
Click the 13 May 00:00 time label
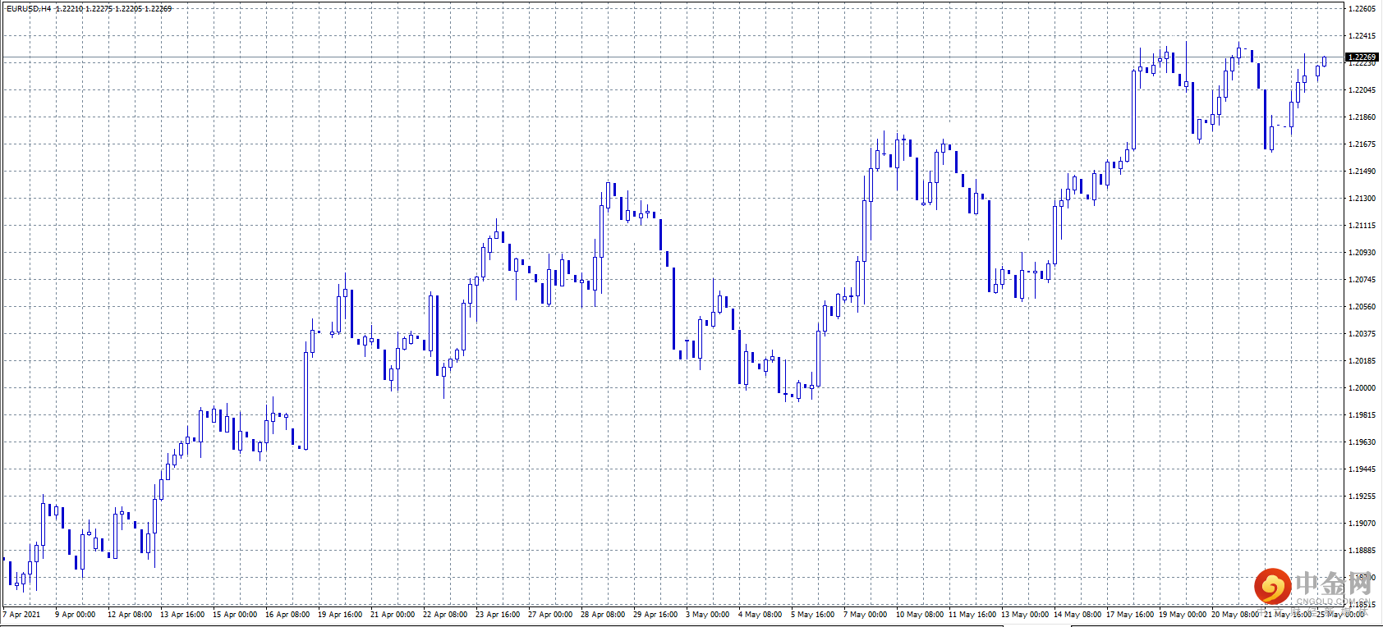pos(1025,615)
